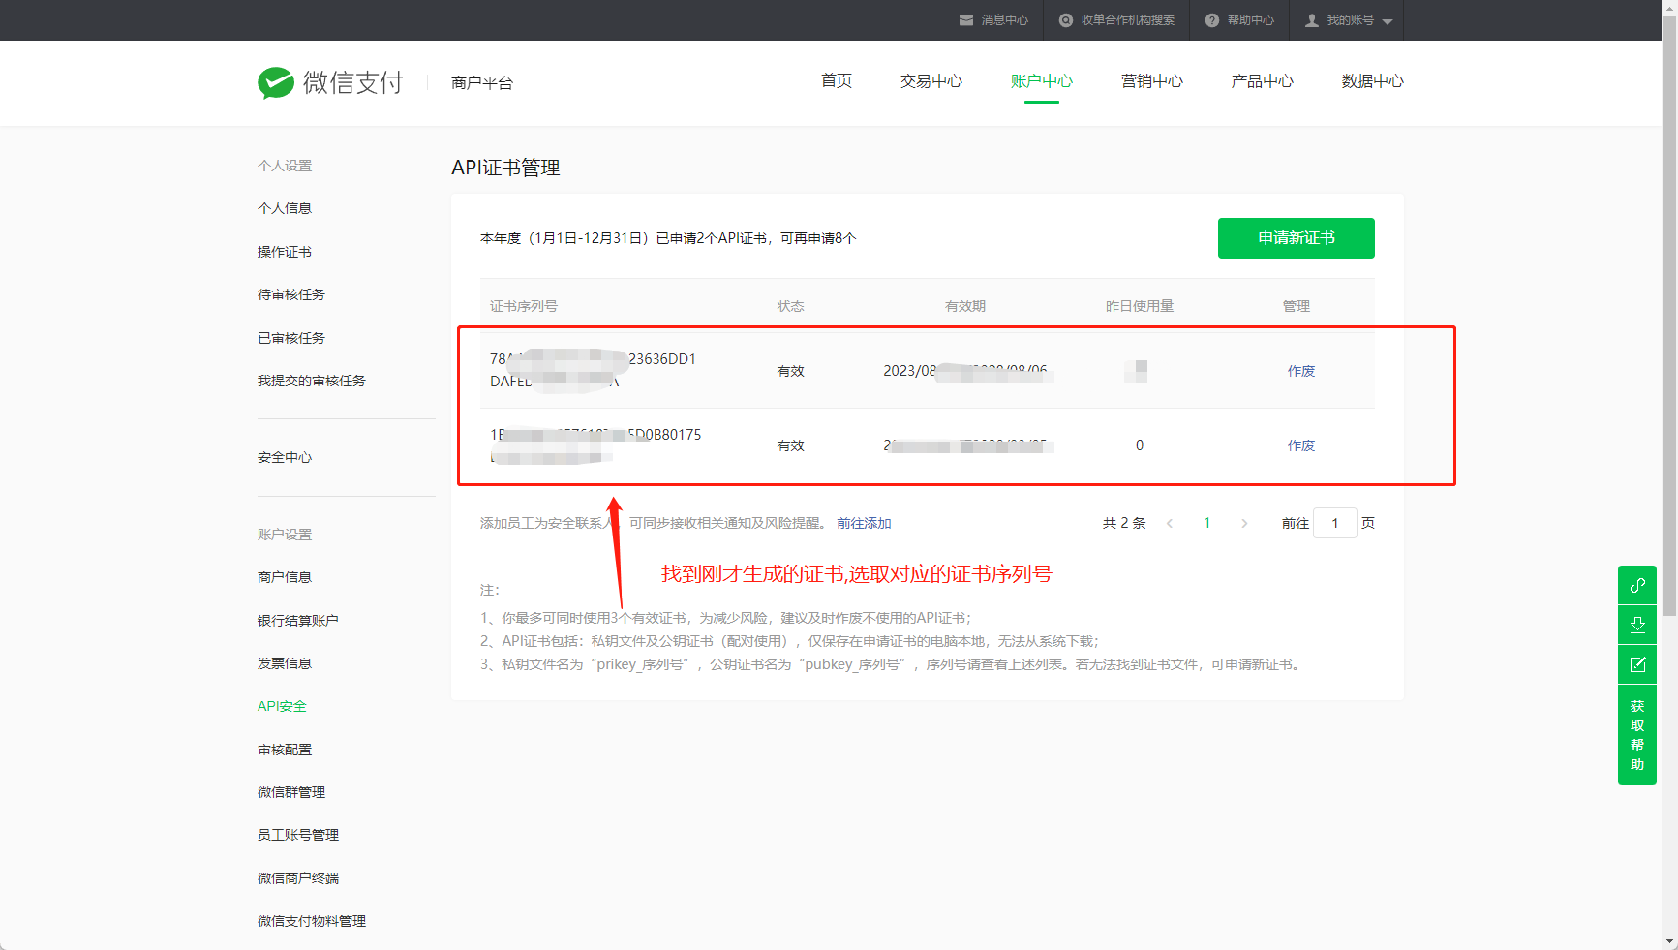Click the green floating edit icon
Screen dimensions: 1678x950
(x=1637, y=664)
